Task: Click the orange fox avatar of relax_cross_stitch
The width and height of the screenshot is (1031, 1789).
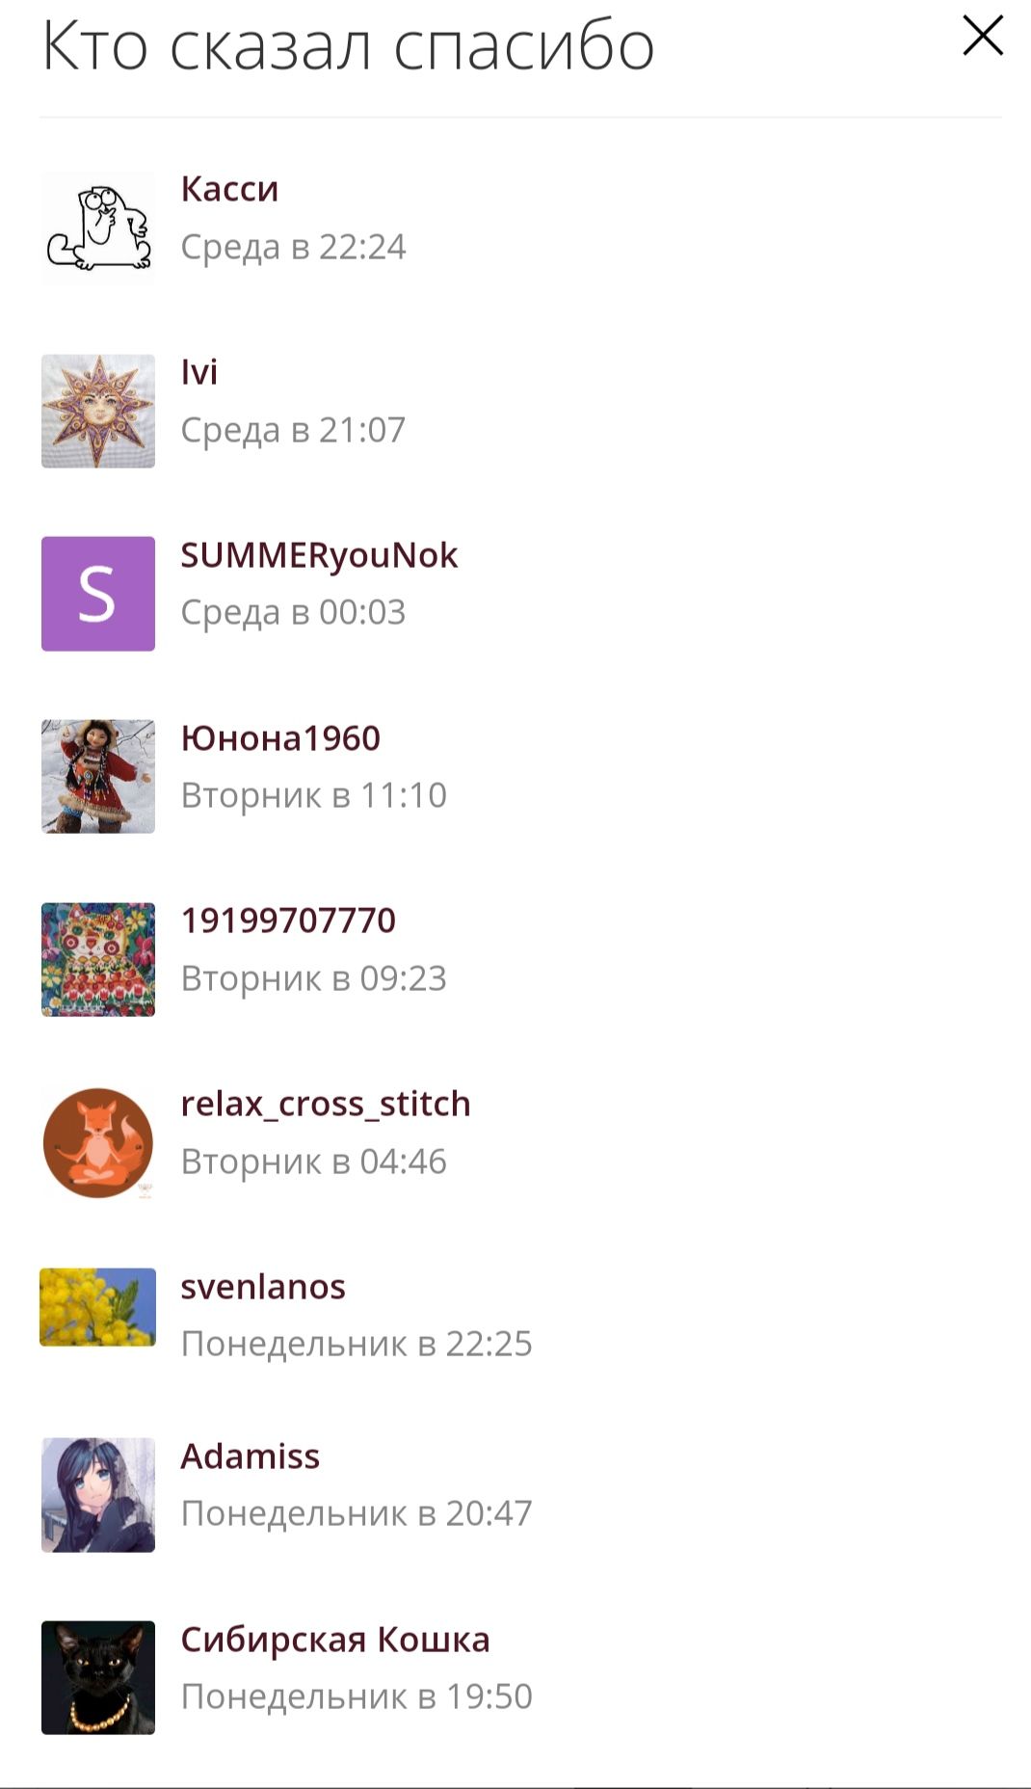Action: tap(98, 1142)
